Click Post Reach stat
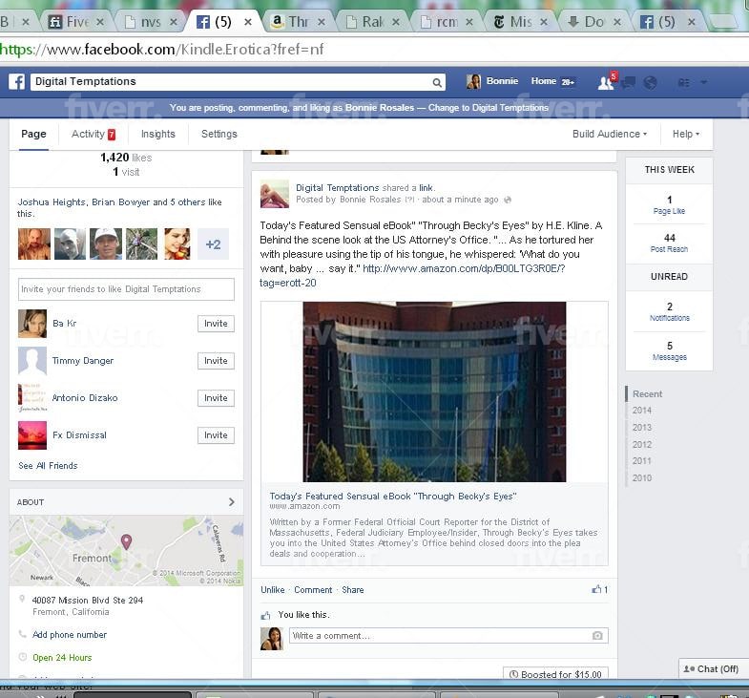The image size is (749, 698). click(669, 243)
